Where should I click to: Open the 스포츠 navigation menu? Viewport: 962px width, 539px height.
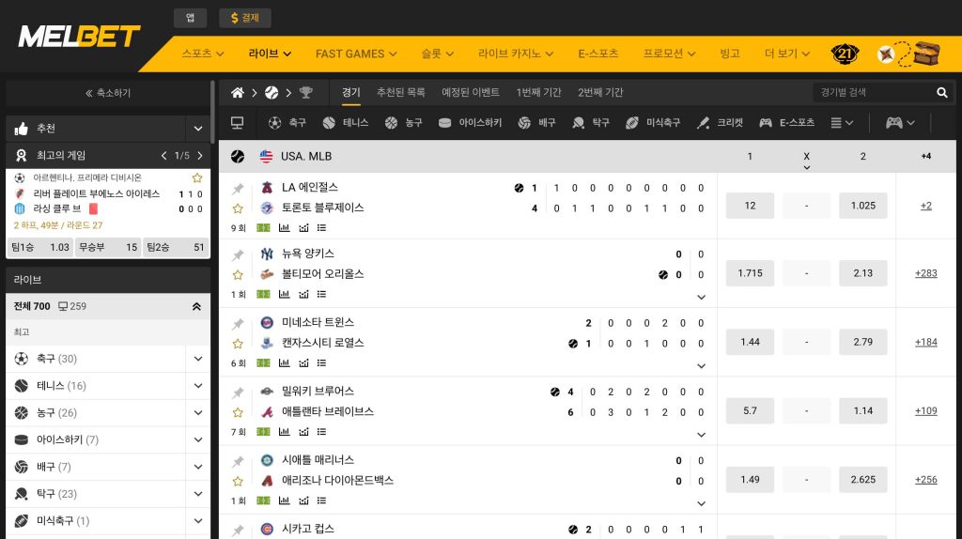[x=203, y=54]
